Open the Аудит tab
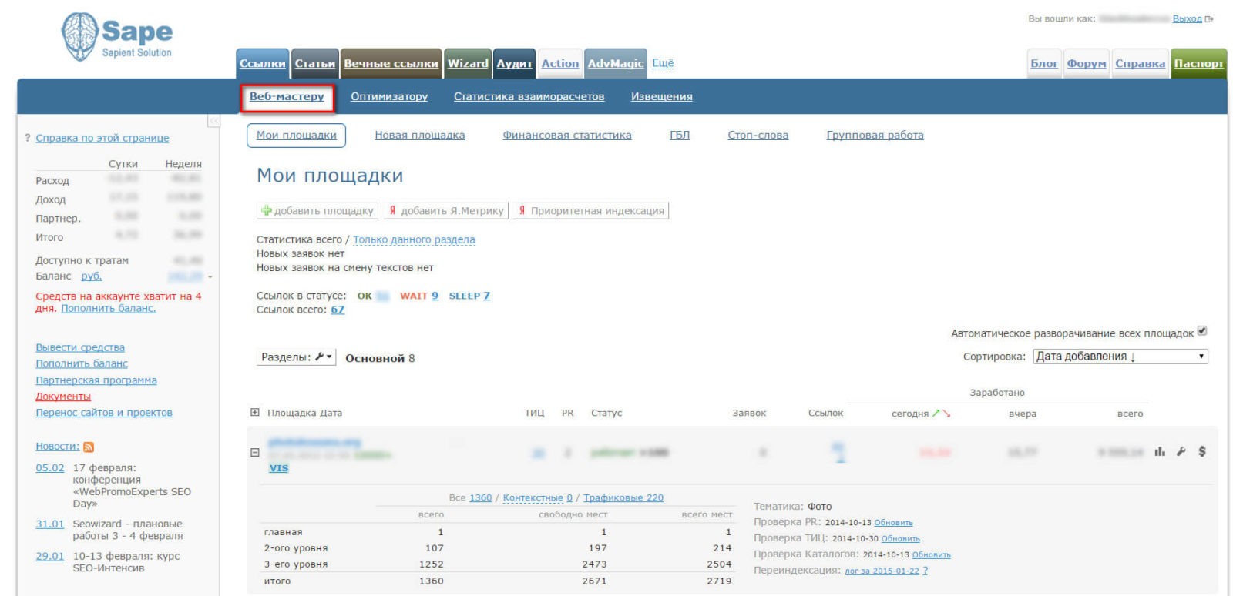Image resolution: width=1233 pixels, height=596 pixels. (x=514, y=63)
